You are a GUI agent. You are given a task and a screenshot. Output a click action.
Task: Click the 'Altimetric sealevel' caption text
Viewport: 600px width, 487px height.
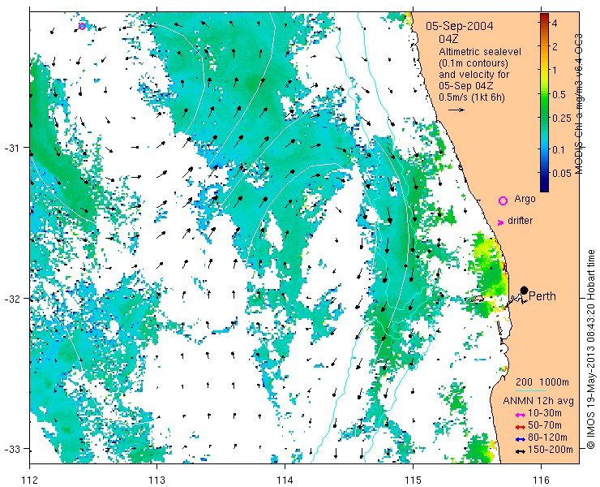[x=480, y=52]
